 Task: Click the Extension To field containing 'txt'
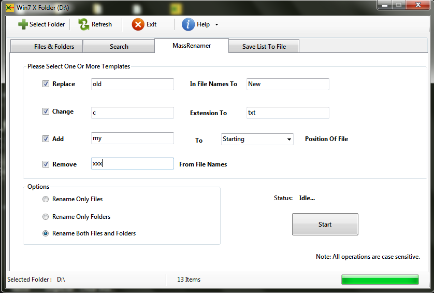(x=287, y=113)
